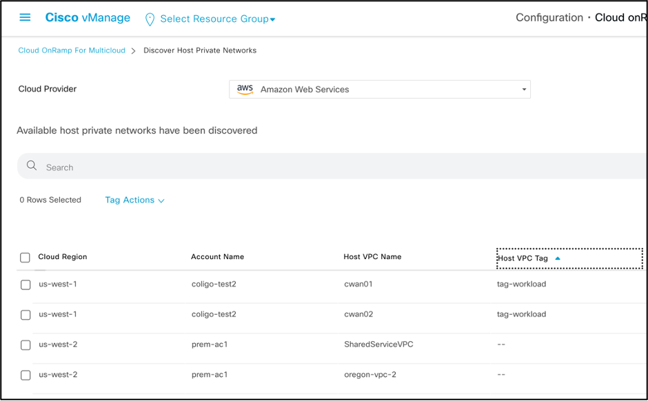The height and width of the screenshot is (401, 648).
Task: Click the search magnifier icon
Action: [x=32, y=166]
